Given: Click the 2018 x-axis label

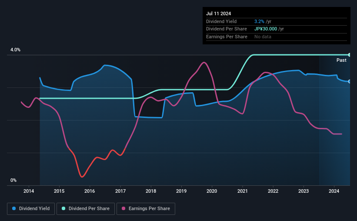Looking at the screenshot, I should [x=151, y=191].
